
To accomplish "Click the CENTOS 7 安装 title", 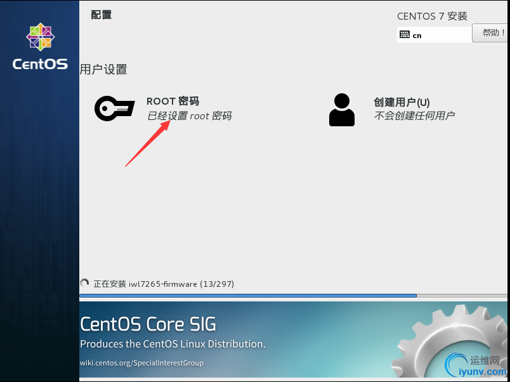I will 432,16.
